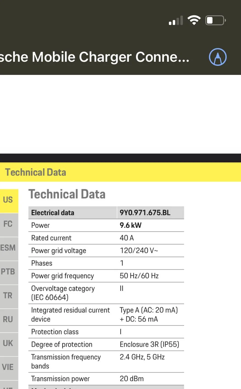Tap the document title 'sche Mobile Charger Conne...'
Screen dimensions: 241x389
95,57
